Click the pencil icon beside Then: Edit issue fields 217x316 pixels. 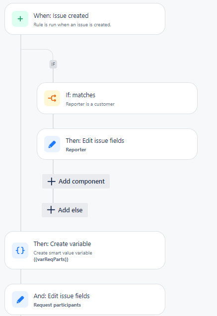52,144
